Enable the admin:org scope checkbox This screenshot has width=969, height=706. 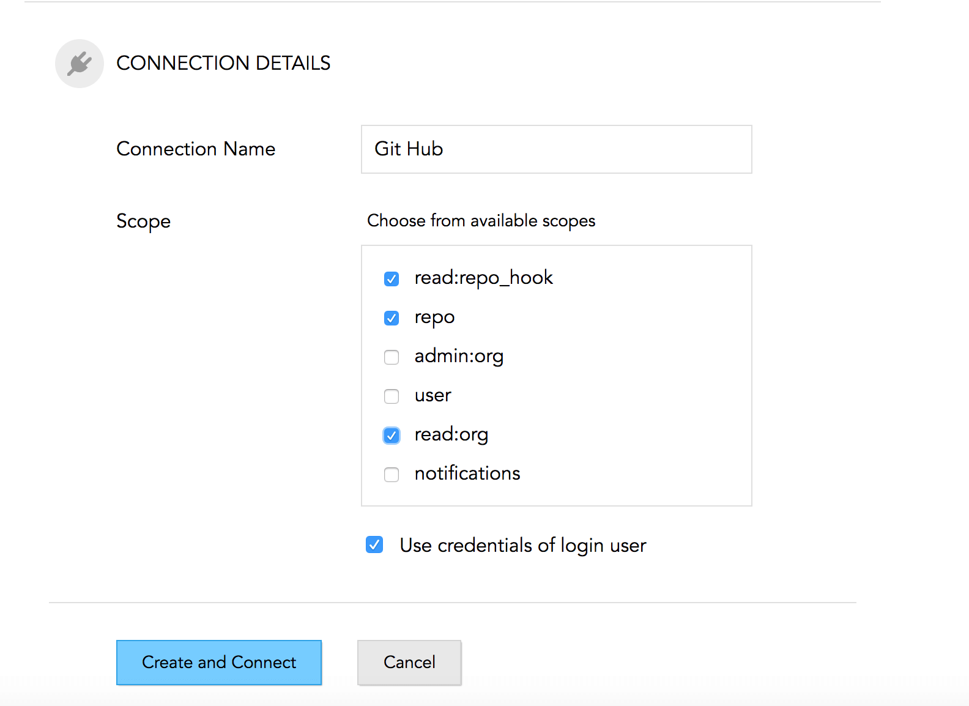click(x=392, y=357)
